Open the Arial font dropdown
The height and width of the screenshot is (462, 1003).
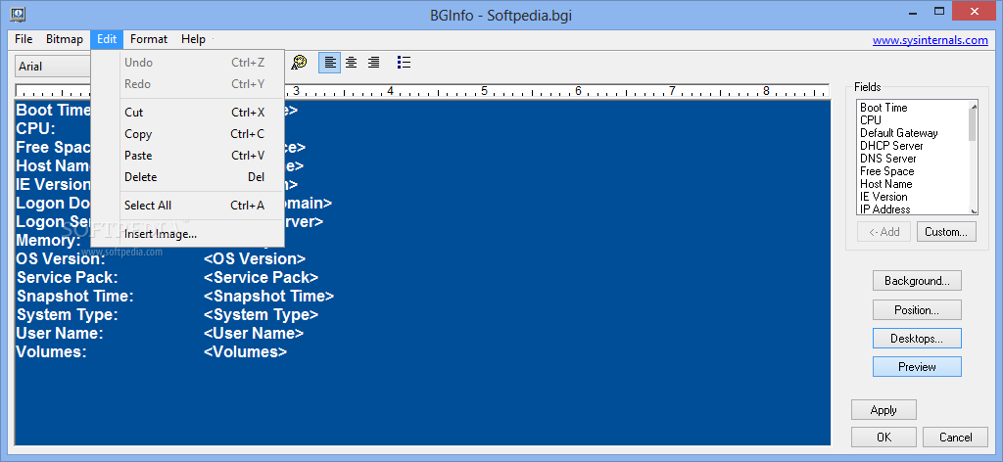pos(53,66)
